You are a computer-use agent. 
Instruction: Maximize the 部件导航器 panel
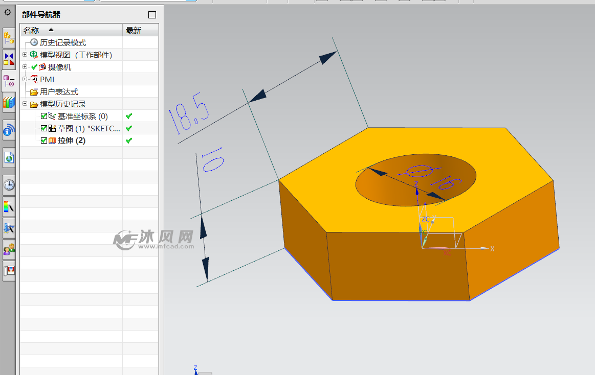(152, 14)
